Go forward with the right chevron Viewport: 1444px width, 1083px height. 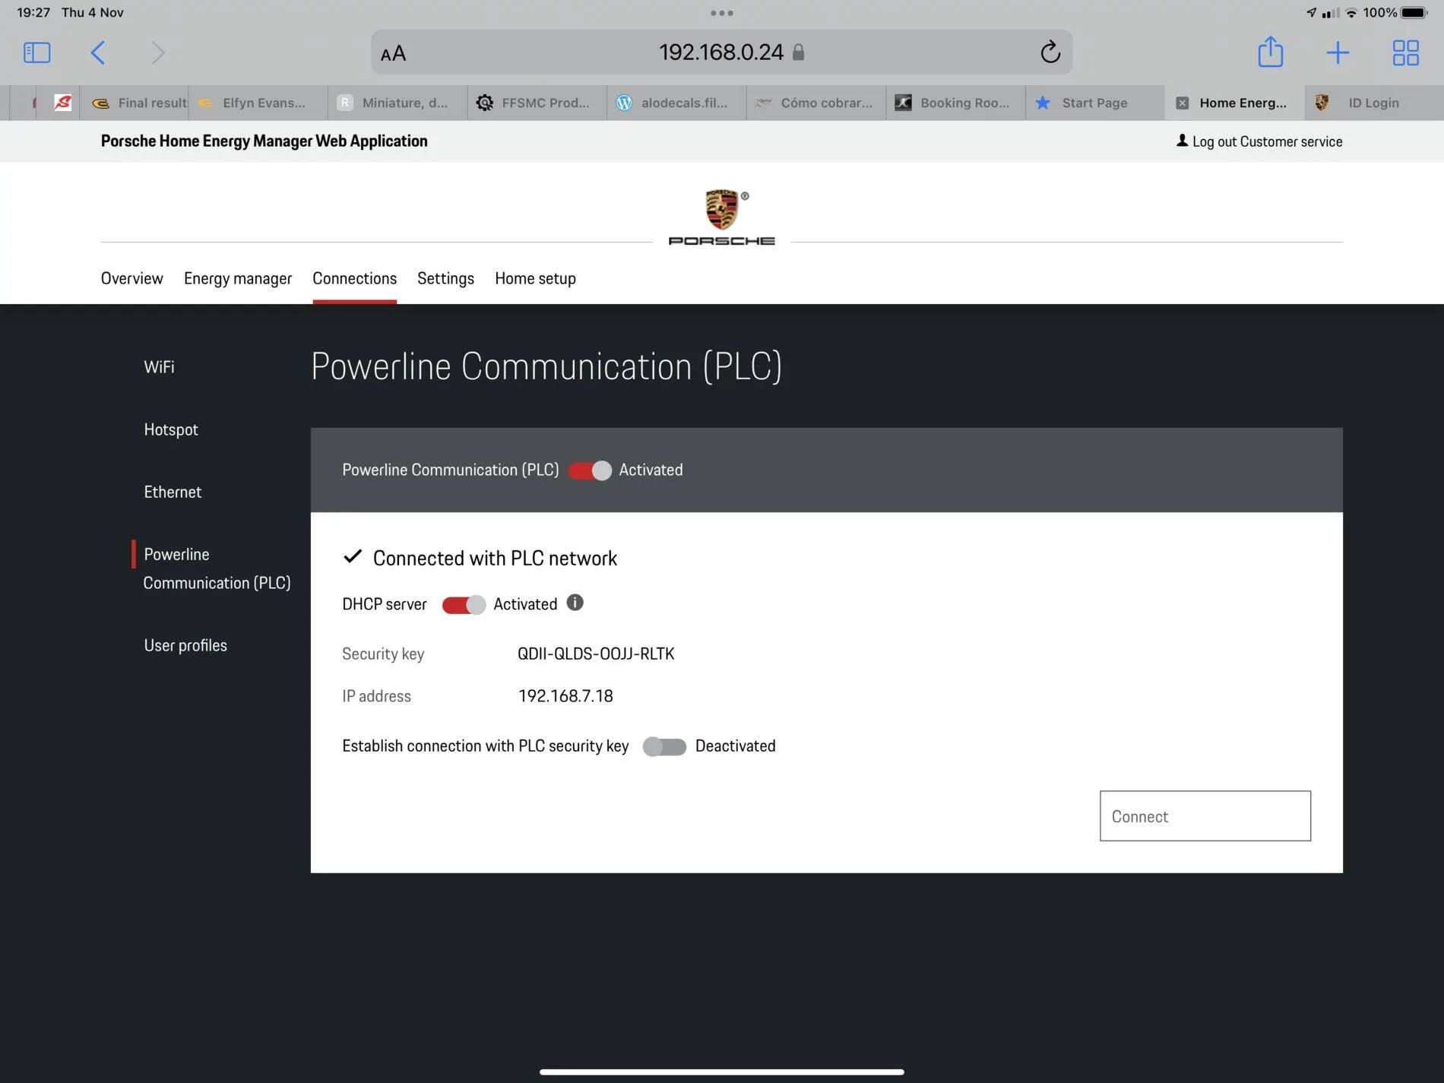pyautogui.click(x=157, y=52)
